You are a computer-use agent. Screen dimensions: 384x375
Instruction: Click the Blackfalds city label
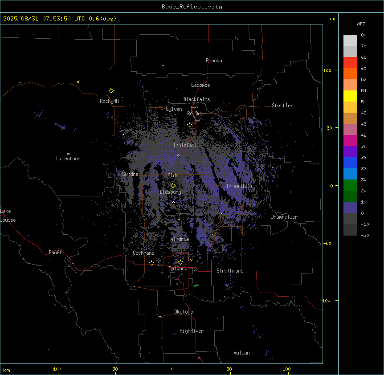coord(196,99)
